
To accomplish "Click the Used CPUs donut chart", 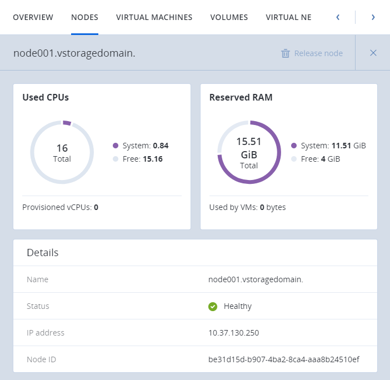I will click(62, 152).
